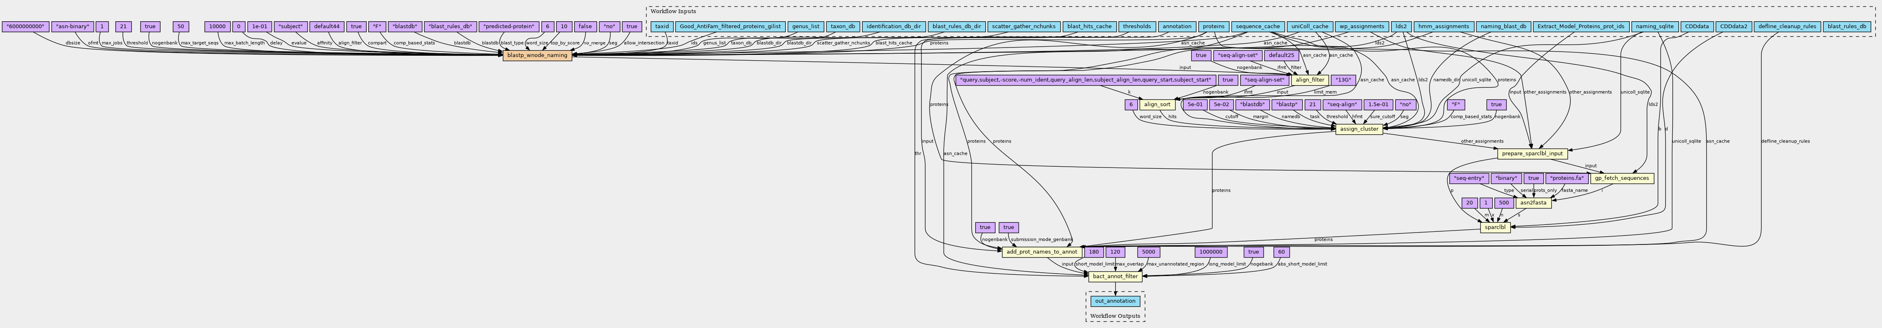Select the "binary" serial value node
This screenshot has height=328, width=1882.
1506,179
